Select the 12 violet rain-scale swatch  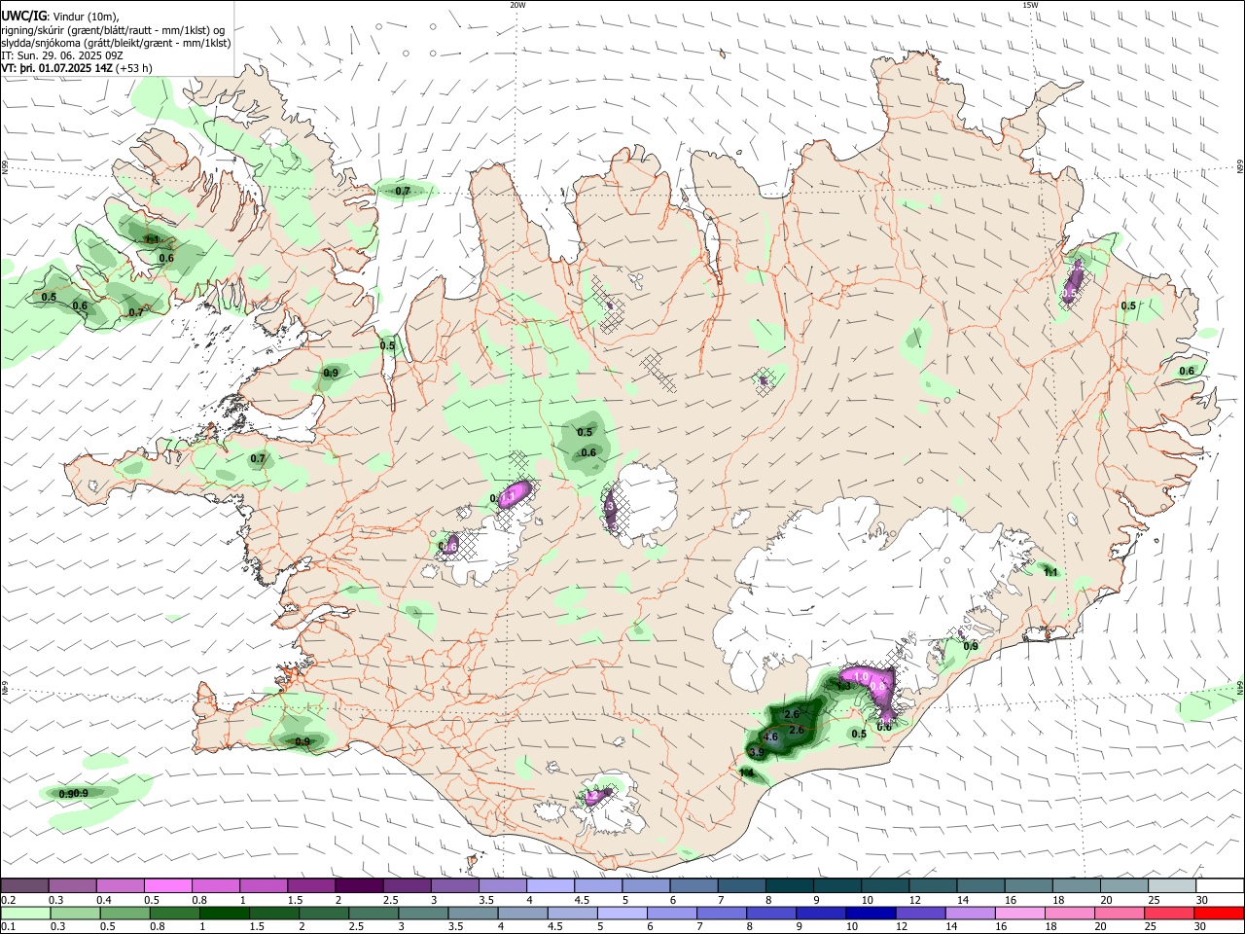pos(921,913)
